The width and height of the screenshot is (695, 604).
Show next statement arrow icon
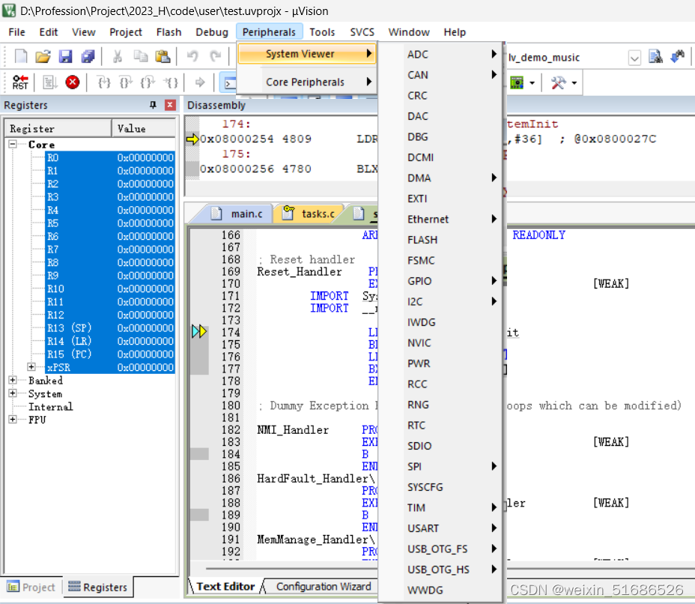pyautogui.click(x=201, y=82)
